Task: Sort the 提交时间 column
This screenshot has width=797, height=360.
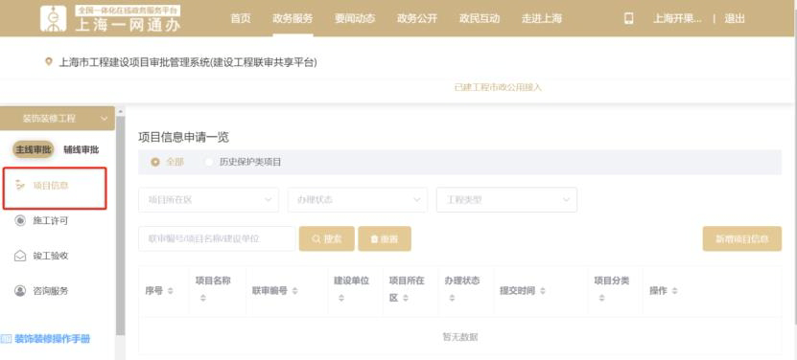Action: [x=542, y=291]
